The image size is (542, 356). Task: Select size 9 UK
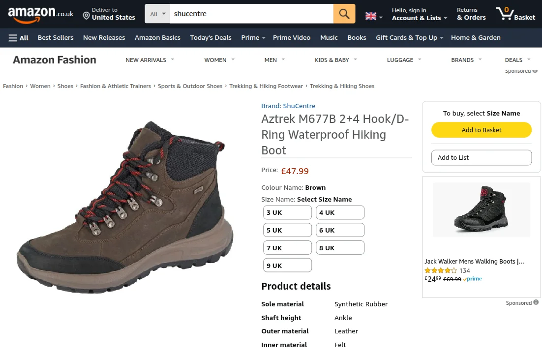click(287, 265)
